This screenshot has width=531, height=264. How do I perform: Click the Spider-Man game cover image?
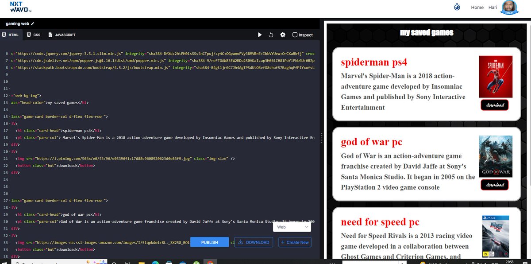pos(496,77)
